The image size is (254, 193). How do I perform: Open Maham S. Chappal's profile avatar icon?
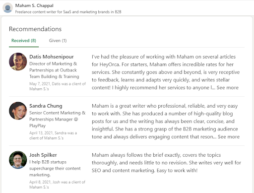8,8
